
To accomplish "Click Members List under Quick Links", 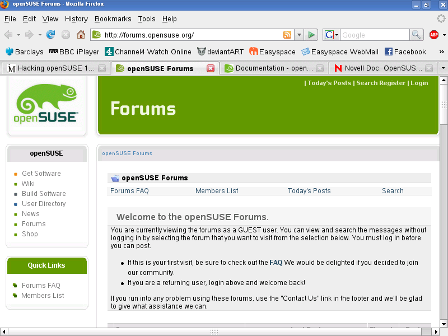I will [x=43, y=296].
